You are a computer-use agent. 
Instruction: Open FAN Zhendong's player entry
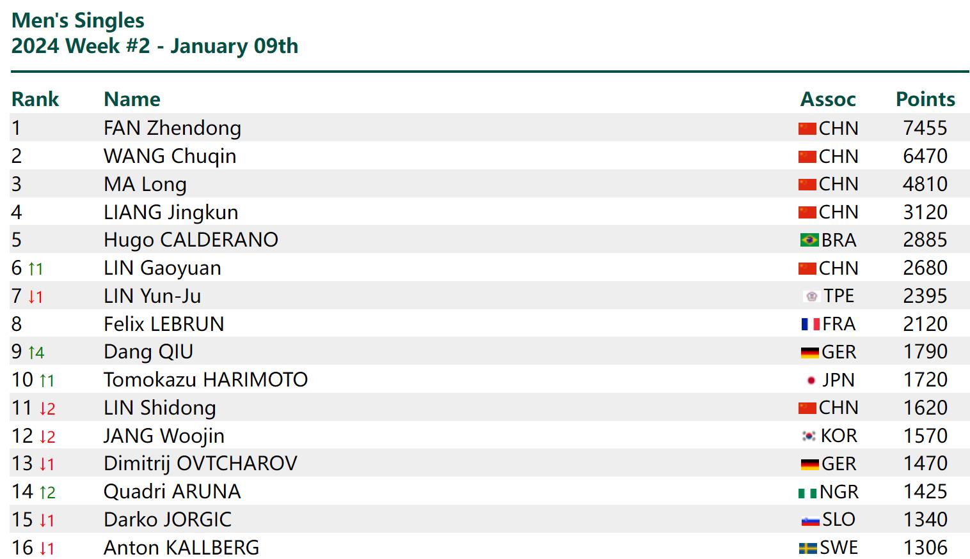(172, 128)
